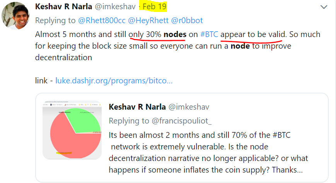The image size is (336, 183).
Task: Open the pie chart image thumbnail
Action: pos(72,130)
